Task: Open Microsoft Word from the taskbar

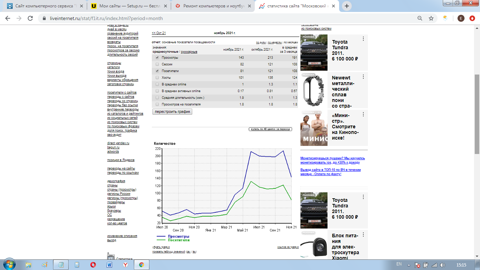Action: pyautogui.click(x=109, y=265)
